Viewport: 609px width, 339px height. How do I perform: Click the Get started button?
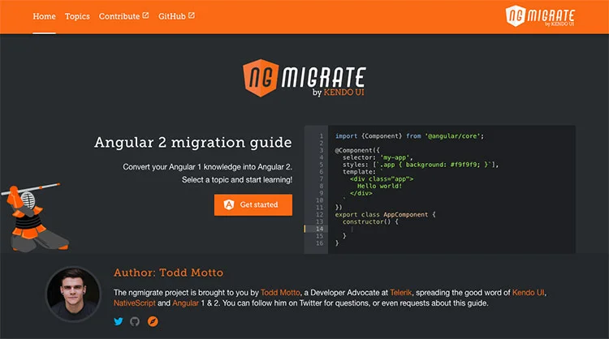tap(253, 205)
